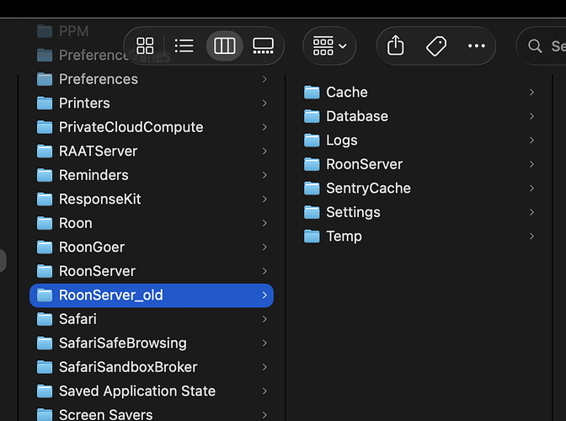566x421 pixels.
Task: Expand the Database folder chevron
Action: (531, 116)
